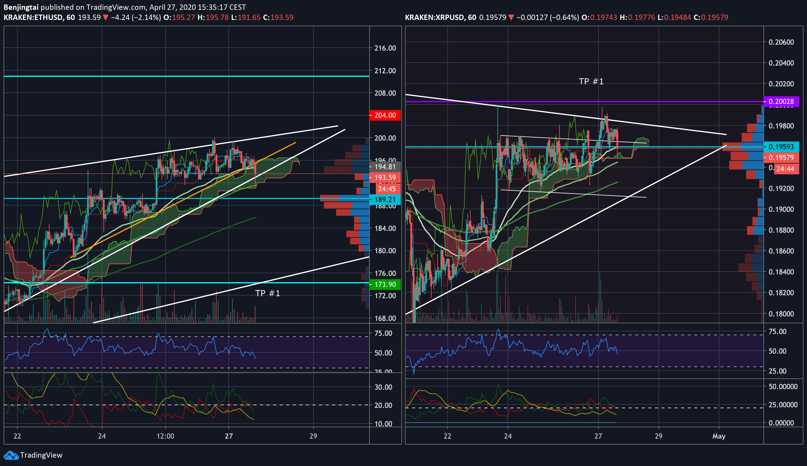
Task: Click the ETH open value 195.27
Action: (x=183, y=17)
